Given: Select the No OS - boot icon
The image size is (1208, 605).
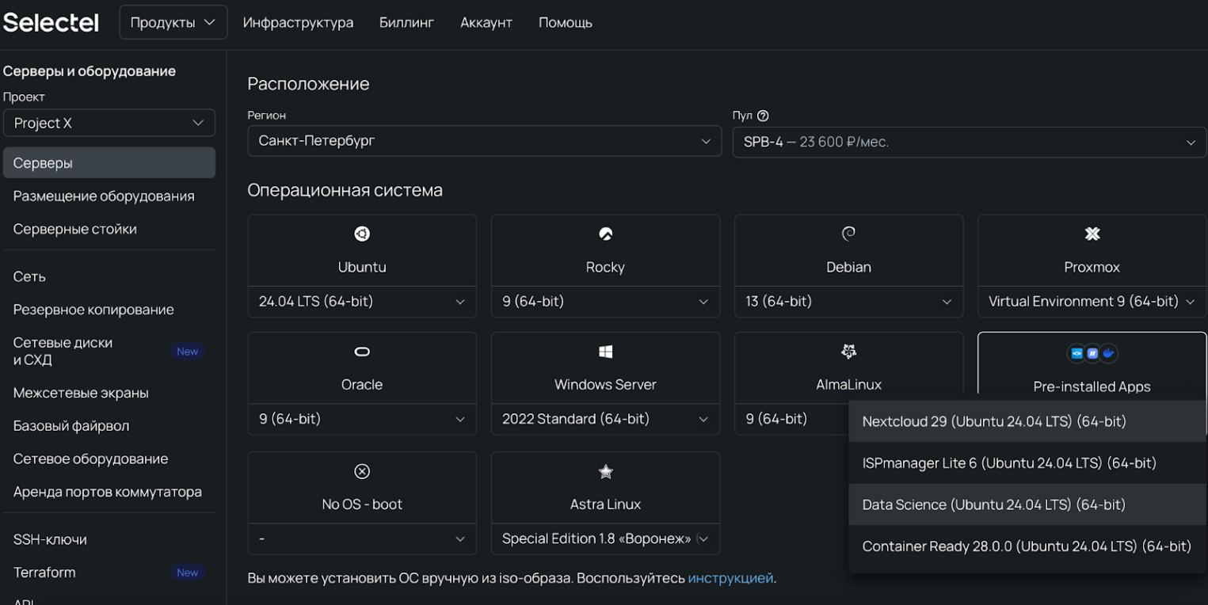Looking at the screenshot, I should [362, 472].
